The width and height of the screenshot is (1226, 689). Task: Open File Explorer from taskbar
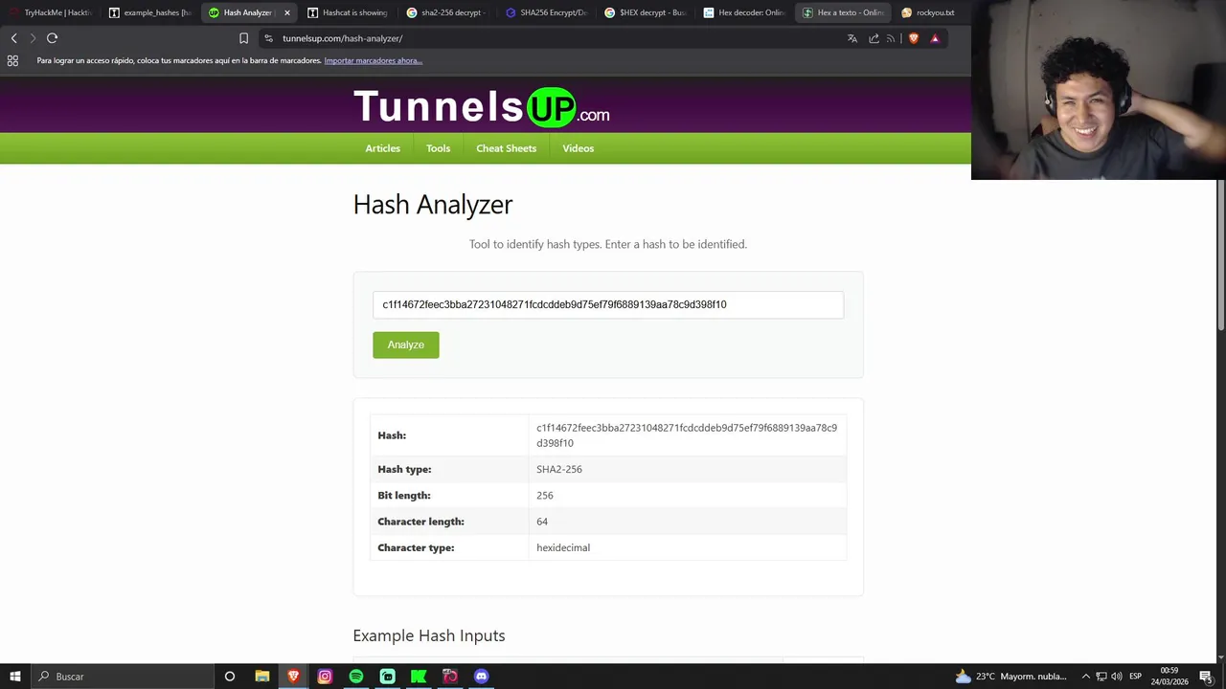(x=262, y=677)
